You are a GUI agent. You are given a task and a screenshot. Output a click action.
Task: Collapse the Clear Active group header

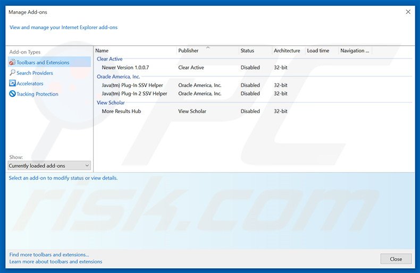coord(110,59)
